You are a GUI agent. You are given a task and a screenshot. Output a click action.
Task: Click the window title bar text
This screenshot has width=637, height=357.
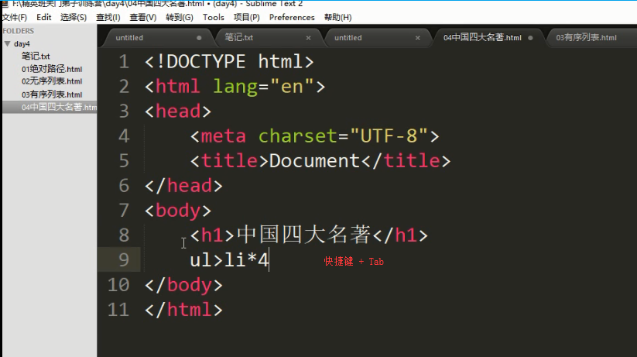coord(157,4)
